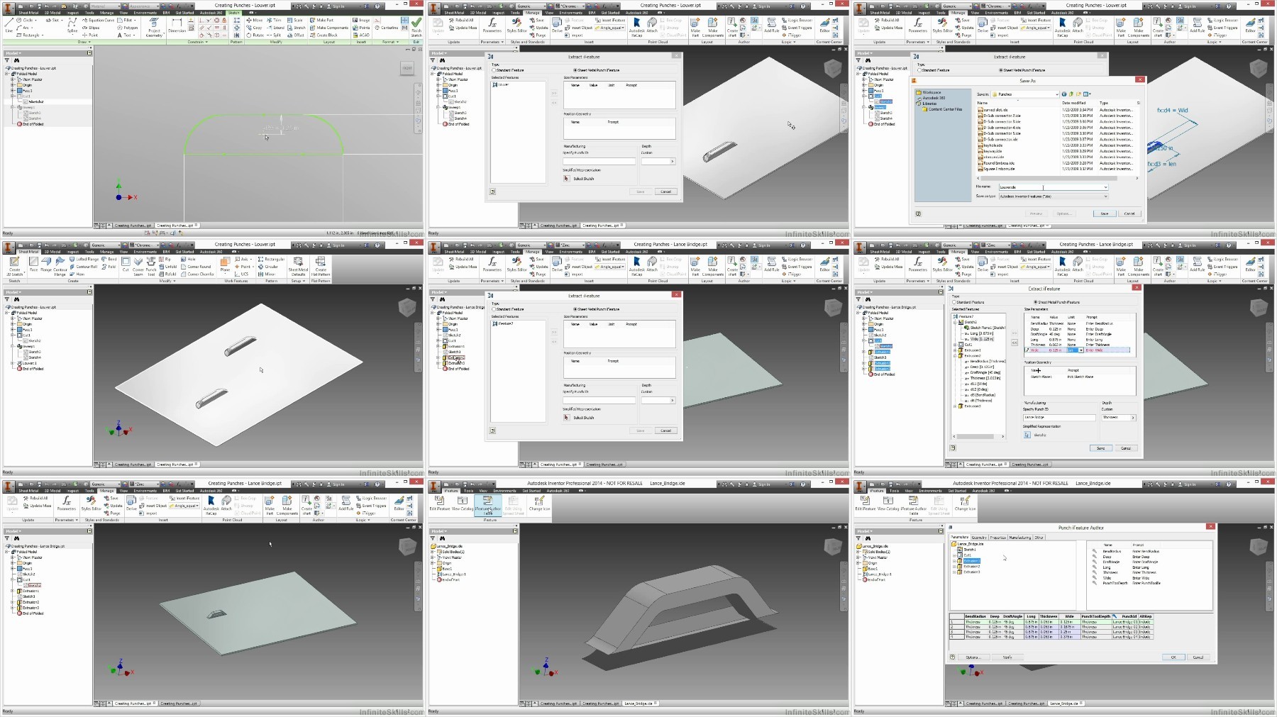Select Sheet Metal Punch iFeature in Louver's empty Extract dialog
The width and height of the screenshot is (1277, 717).
(x=575, y=70)
